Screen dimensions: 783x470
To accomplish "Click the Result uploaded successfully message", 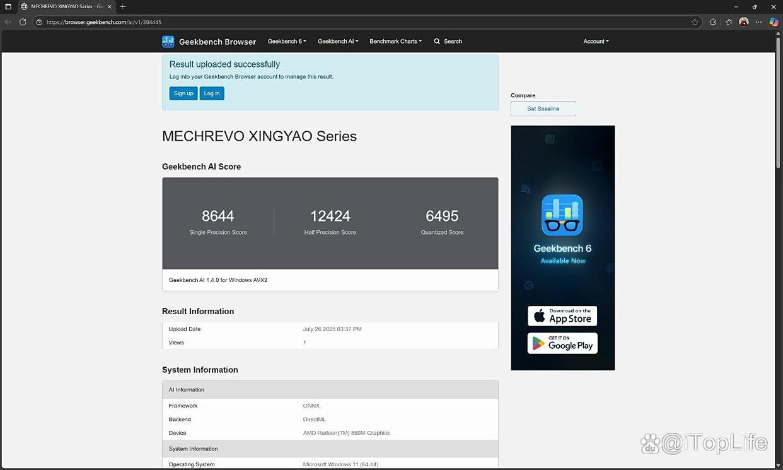I will click(224, 64).
